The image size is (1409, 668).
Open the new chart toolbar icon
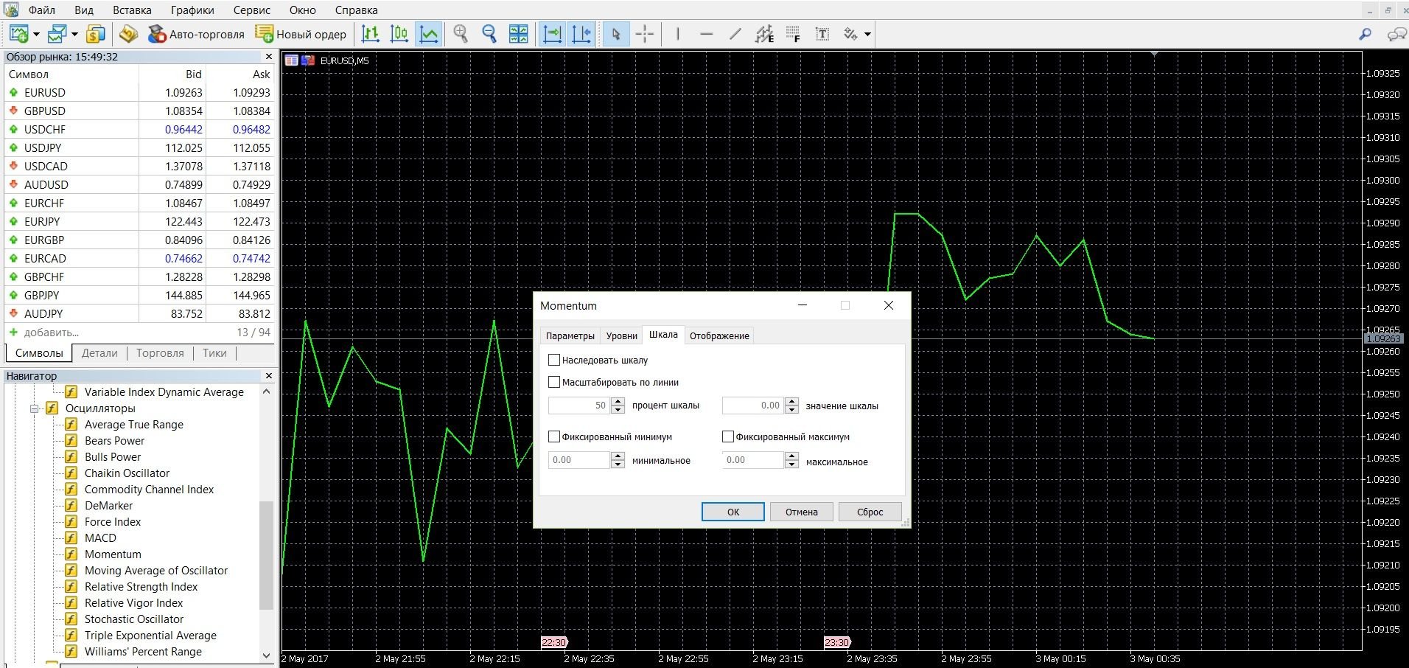tap(18, 34)
